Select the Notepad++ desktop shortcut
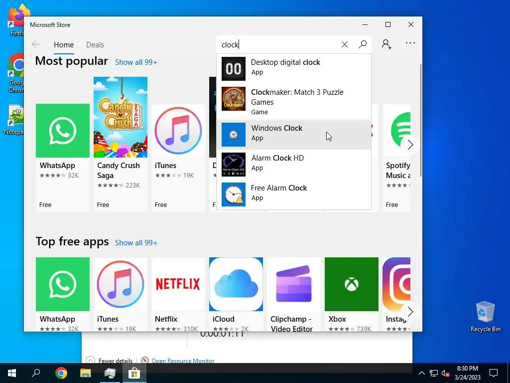This screenshot has width=510, height=383. point(13,120)
